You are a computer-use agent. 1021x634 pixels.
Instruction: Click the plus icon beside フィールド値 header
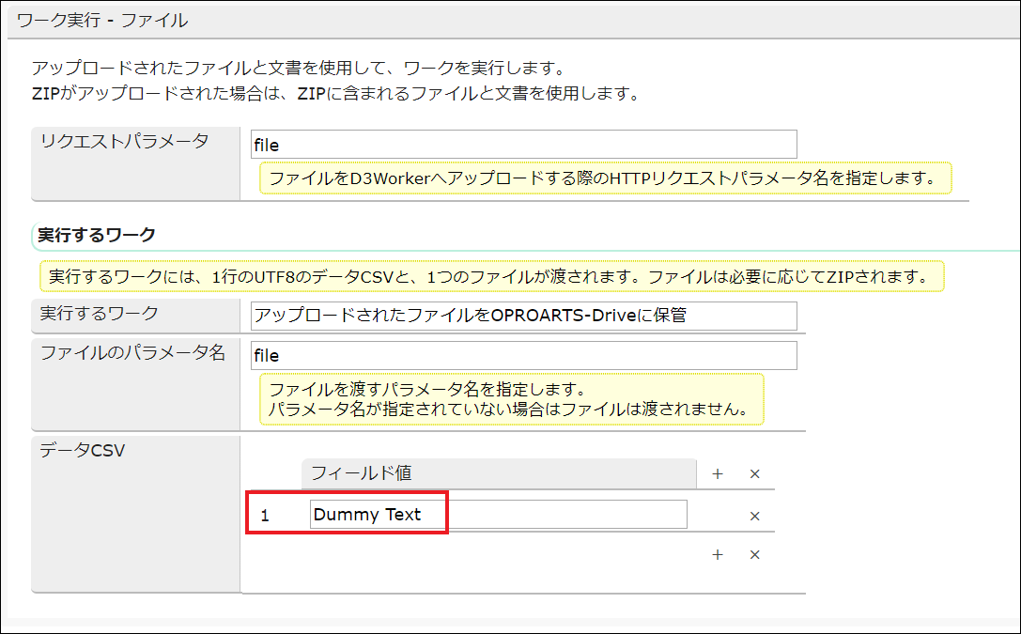tap(718, 473)
